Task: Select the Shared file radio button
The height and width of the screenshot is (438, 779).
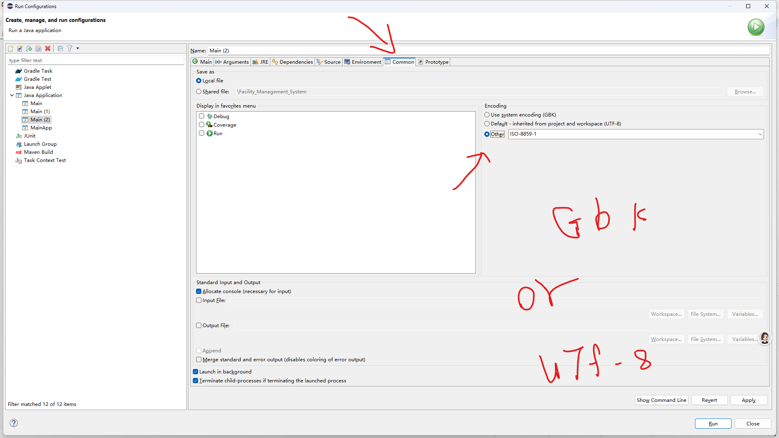Action: coord(199,92)
